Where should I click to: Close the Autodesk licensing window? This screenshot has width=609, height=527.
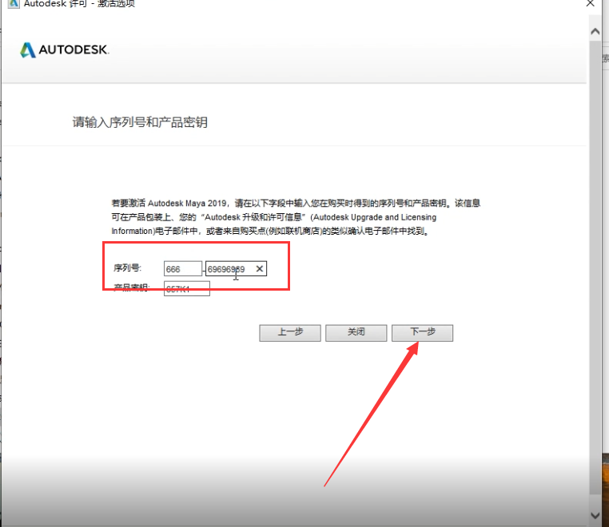point(591,3)
